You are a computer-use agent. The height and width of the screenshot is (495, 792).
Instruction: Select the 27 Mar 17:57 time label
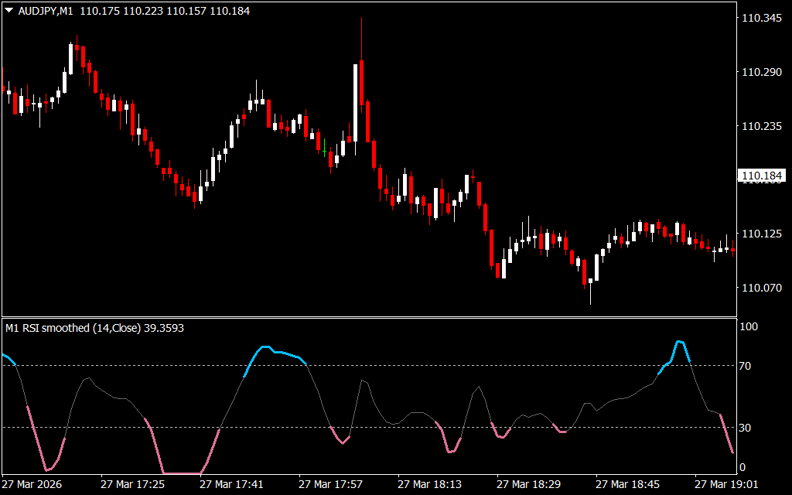pos(330,484)
